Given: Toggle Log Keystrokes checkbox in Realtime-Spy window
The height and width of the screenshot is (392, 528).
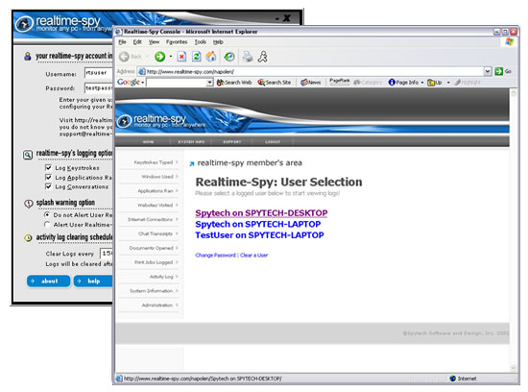Looking at the screenshot, I should coord(49,167).
